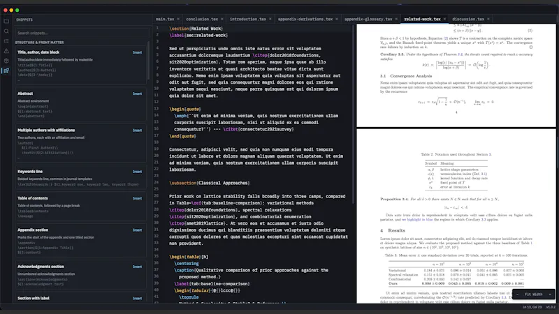Close the main.tex tab

coord(178,20)
